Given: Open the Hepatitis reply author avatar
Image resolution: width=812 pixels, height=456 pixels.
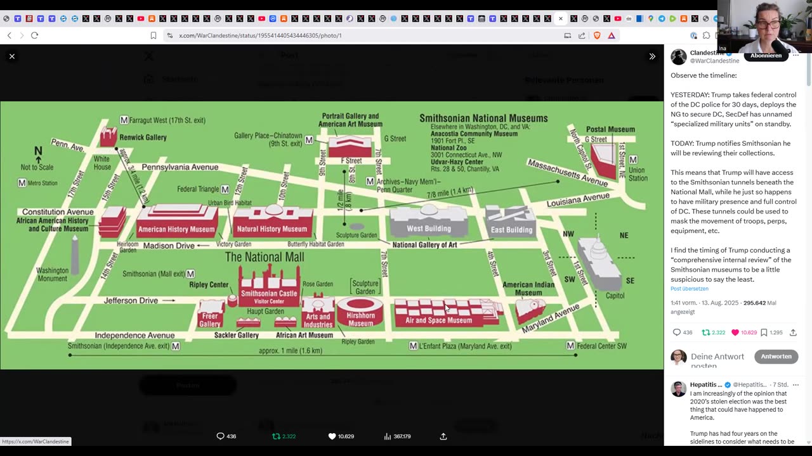Looking at the screenshot, I should (679, 389).
